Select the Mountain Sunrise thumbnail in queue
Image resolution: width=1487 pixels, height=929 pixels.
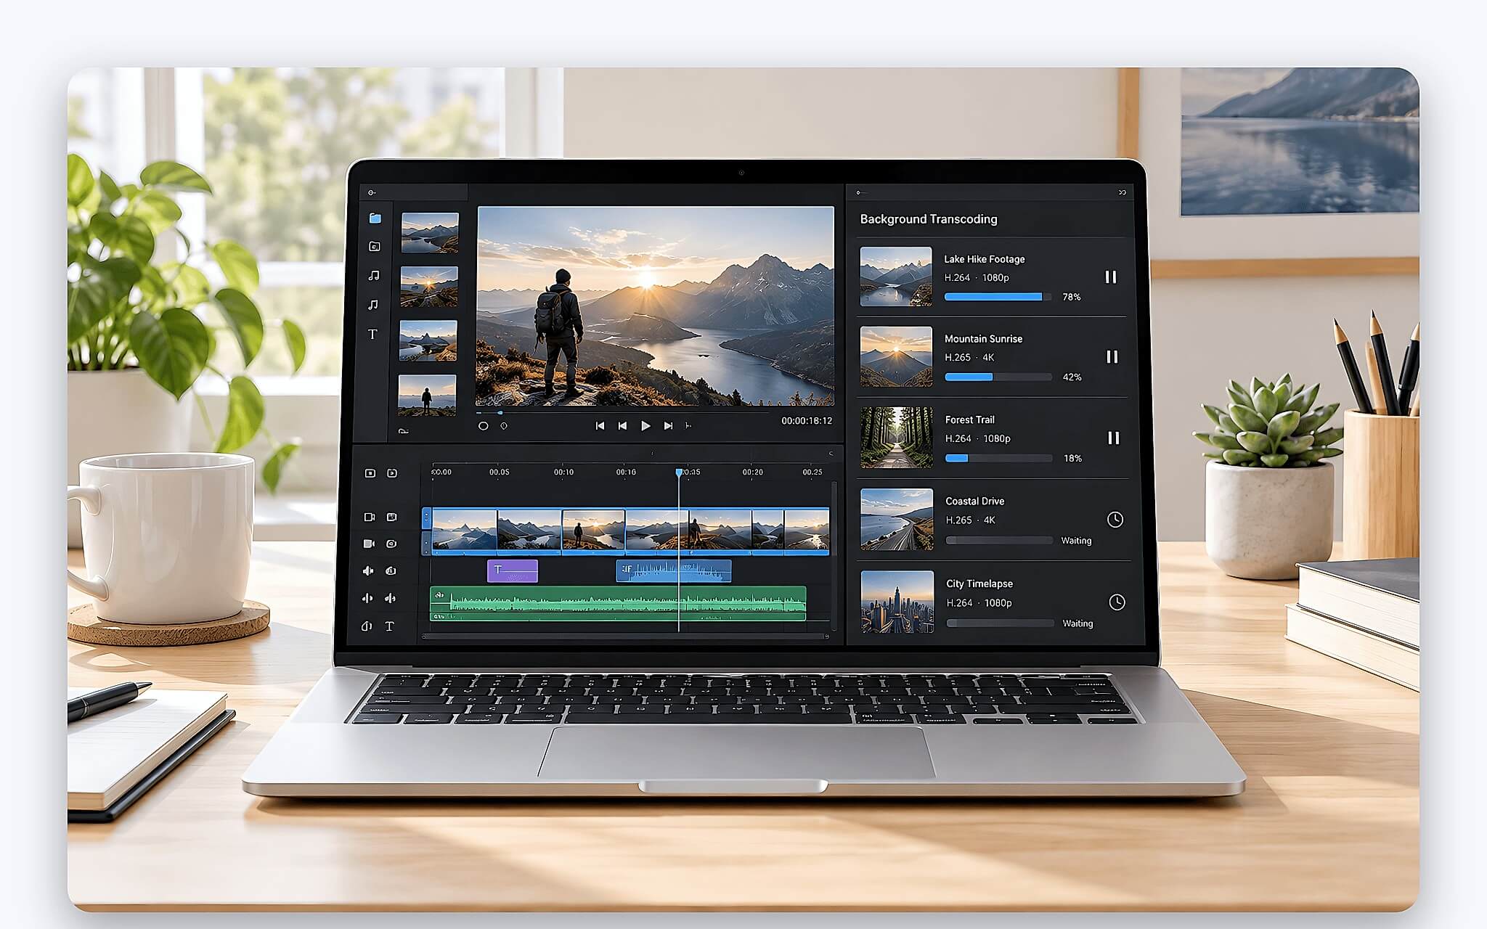click(x=896, y=356)
